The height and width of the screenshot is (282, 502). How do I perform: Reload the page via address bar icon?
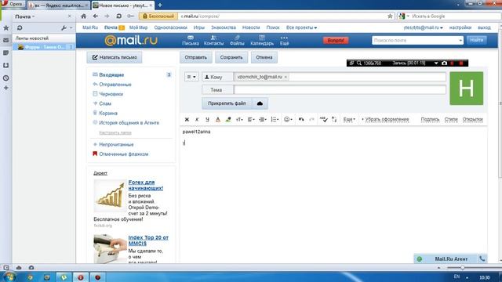pos(118,16)
